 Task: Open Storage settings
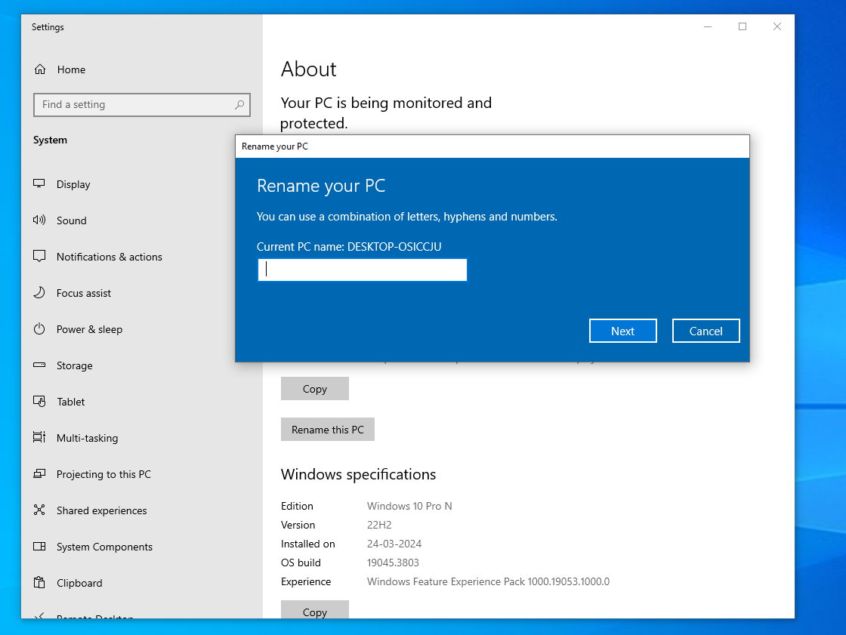tap(75, 365)
